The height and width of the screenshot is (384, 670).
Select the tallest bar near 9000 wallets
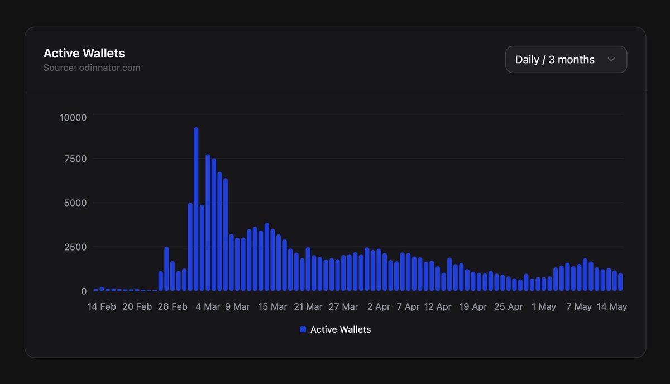pos(196,209)
